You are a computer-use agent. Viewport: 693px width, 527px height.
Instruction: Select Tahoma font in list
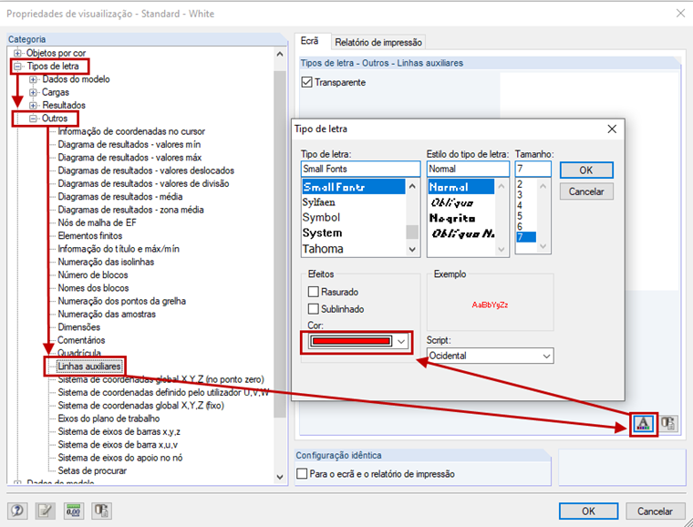[323, 249]
